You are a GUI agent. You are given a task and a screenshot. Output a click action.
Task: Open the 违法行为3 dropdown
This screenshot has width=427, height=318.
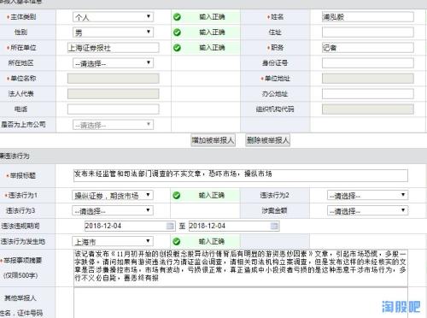113,210
